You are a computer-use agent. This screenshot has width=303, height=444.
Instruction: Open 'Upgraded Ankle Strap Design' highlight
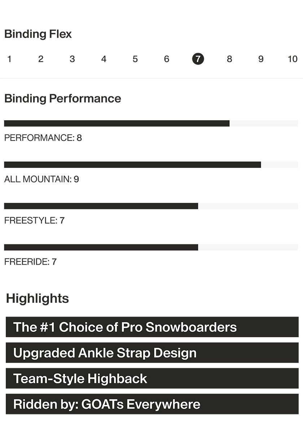point(152,353)
